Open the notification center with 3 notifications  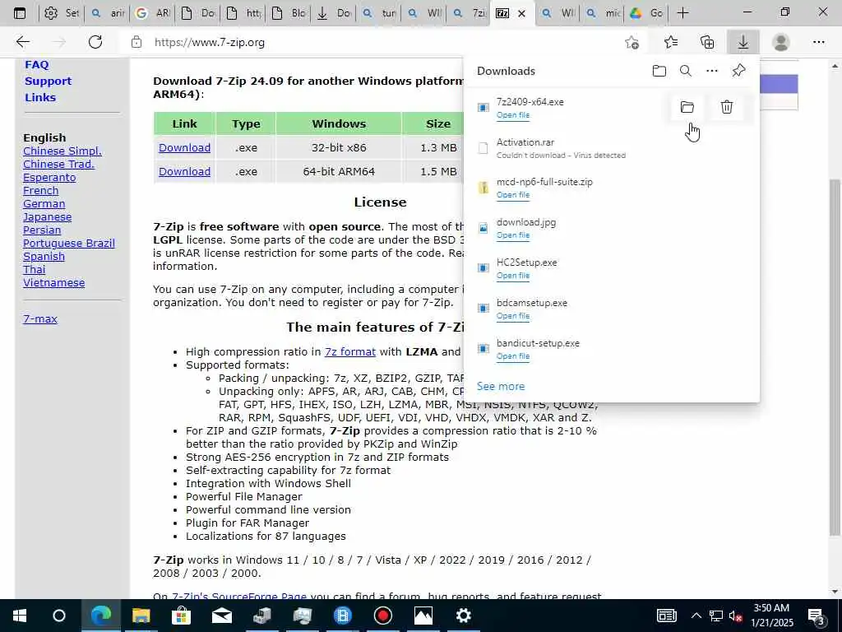click(x=817, y=616)
